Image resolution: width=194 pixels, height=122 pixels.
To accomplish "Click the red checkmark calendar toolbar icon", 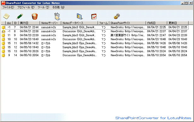I will click(94, 17).
